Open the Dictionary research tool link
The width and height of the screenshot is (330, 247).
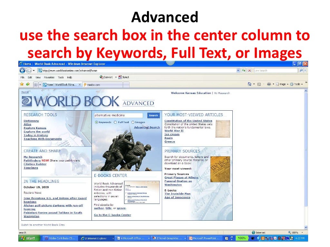[x=31, y=121]
